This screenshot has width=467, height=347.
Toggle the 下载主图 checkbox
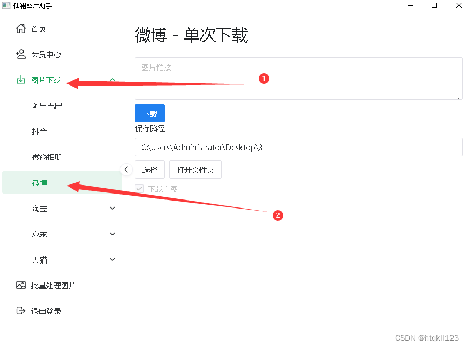pos(139,189)
